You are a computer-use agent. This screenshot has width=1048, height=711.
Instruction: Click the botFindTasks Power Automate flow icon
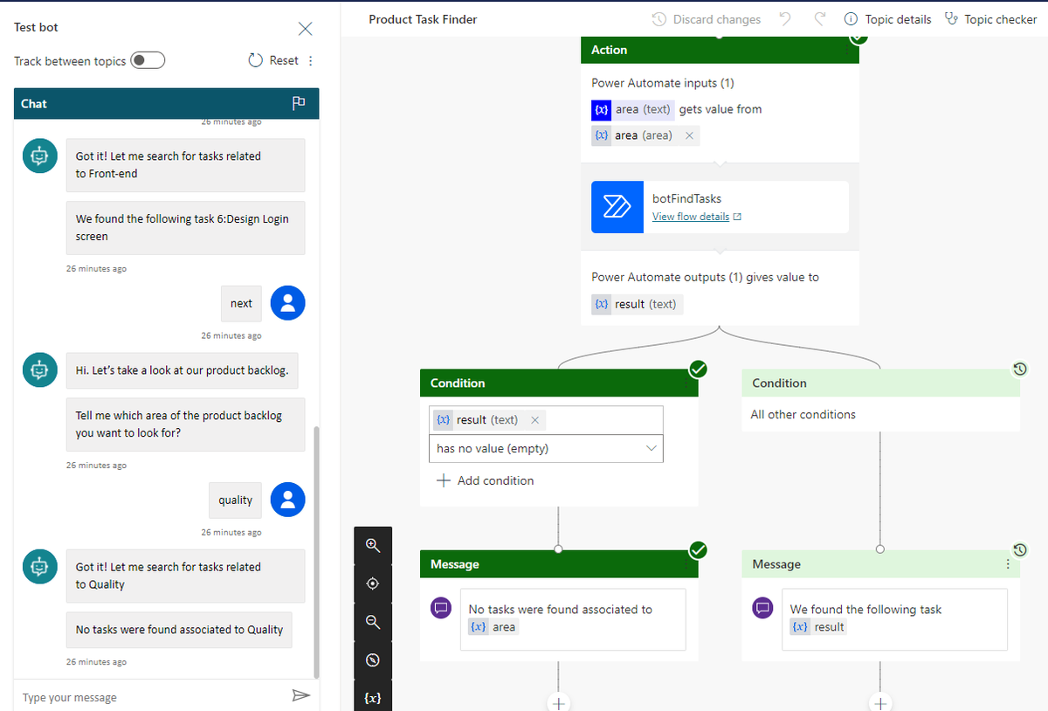(617, 207)
